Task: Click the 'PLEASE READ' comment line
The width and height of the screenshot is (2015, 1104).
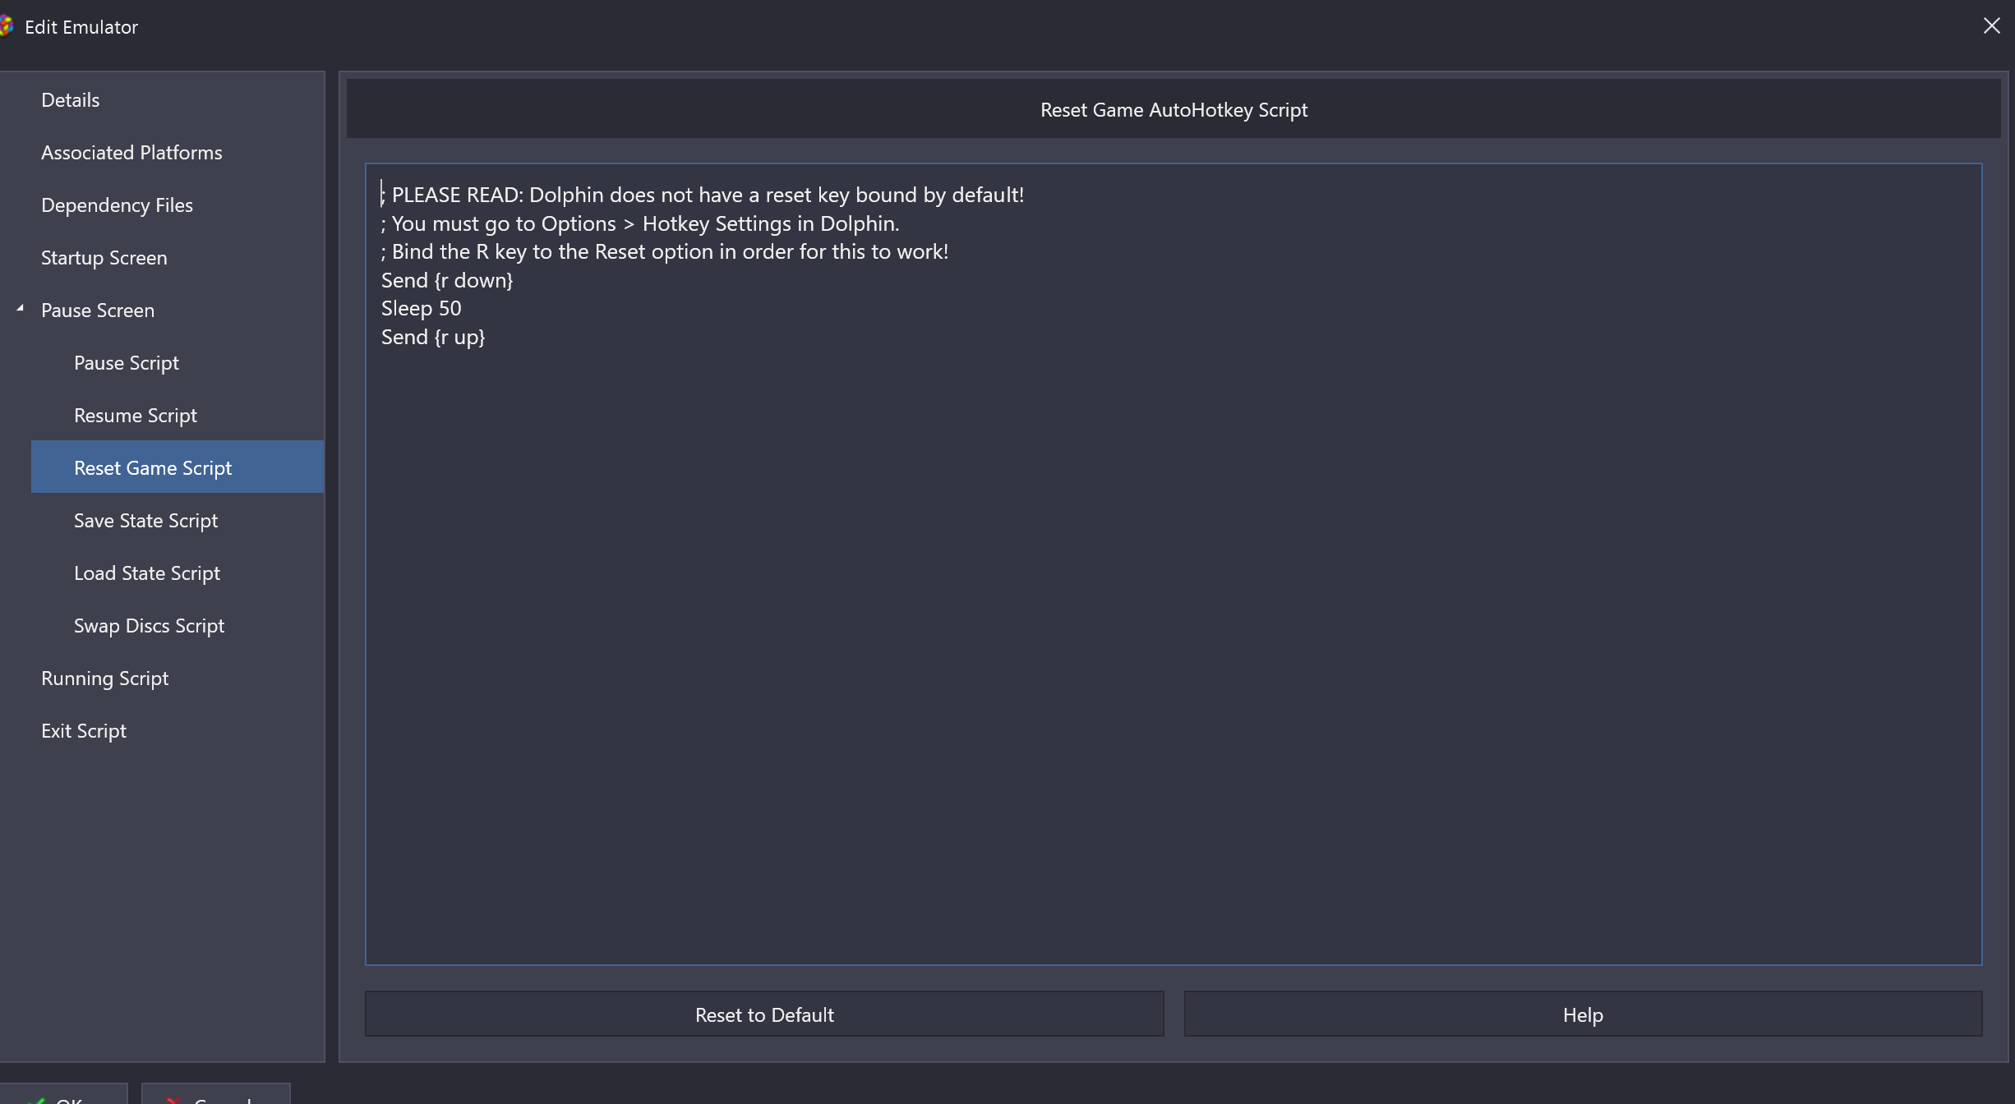Action: [x=702, y=195]
